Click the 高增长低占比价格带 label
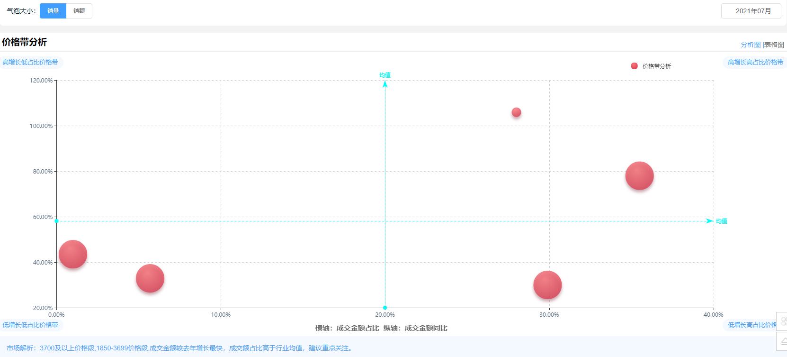The width and height of the screenshot is (787, 357). (x=30, y=62)
